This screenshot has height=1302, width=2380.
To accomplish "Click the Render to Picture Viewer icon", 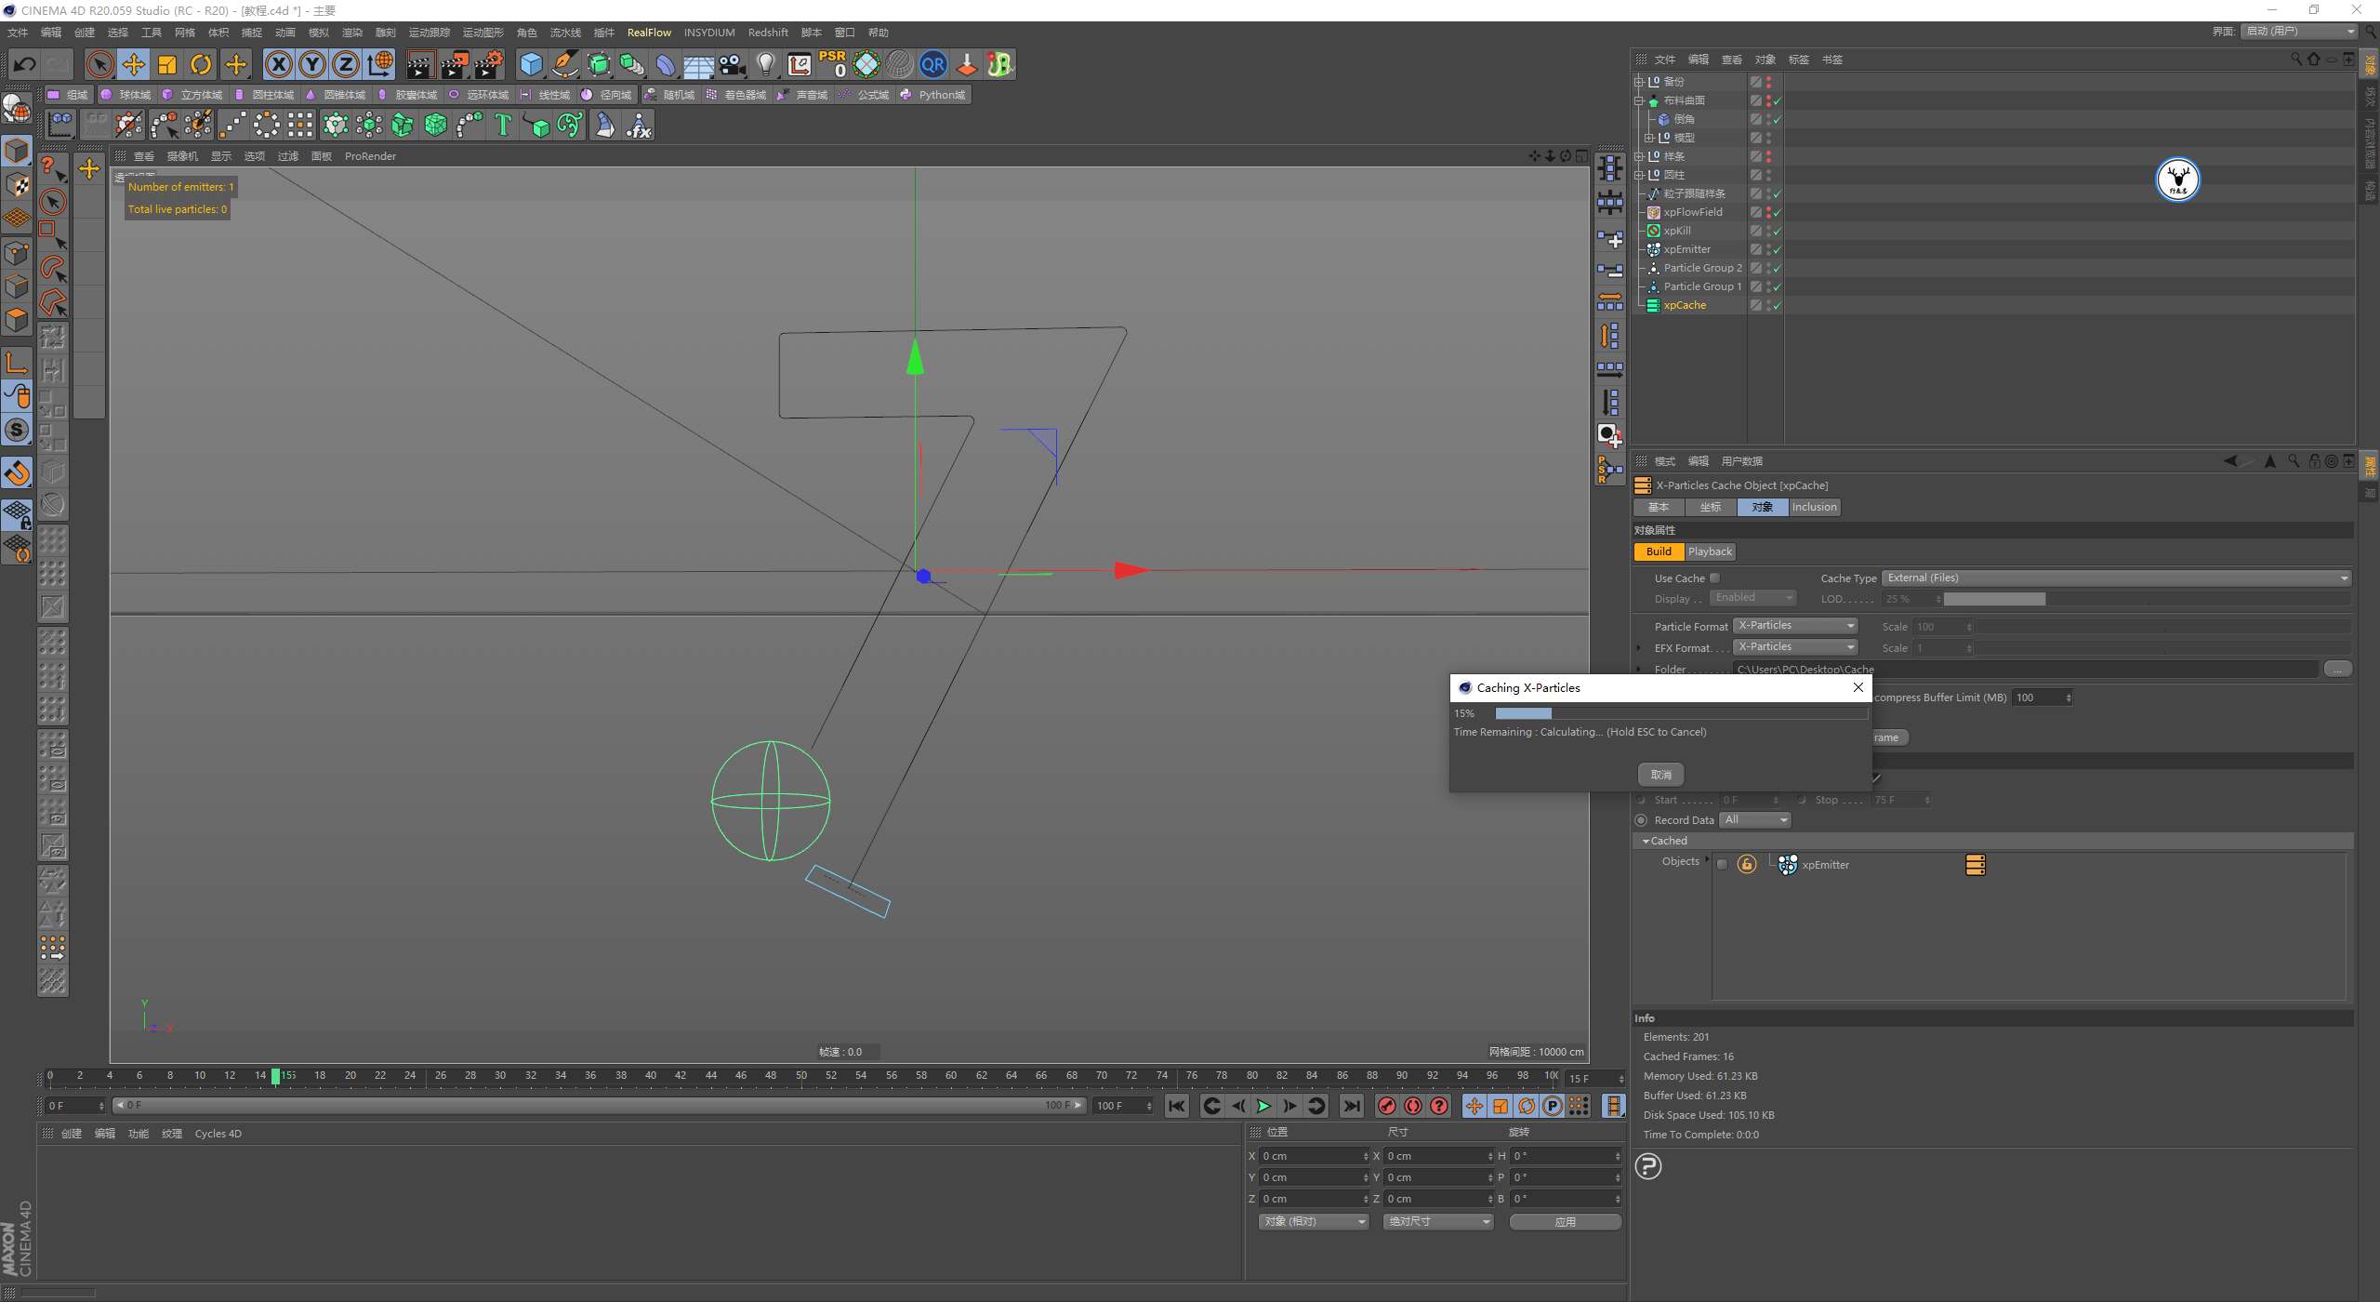I will (x=454, y=64).
